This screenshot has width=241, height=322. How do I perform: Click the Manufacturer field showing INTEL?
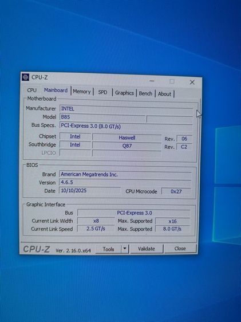(x=126, y=109)
